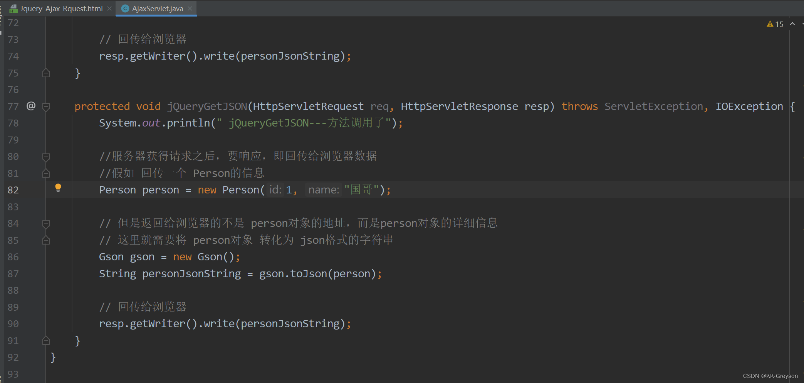
Task: Fold comment end marker at line 85
Action: (46, 240)
